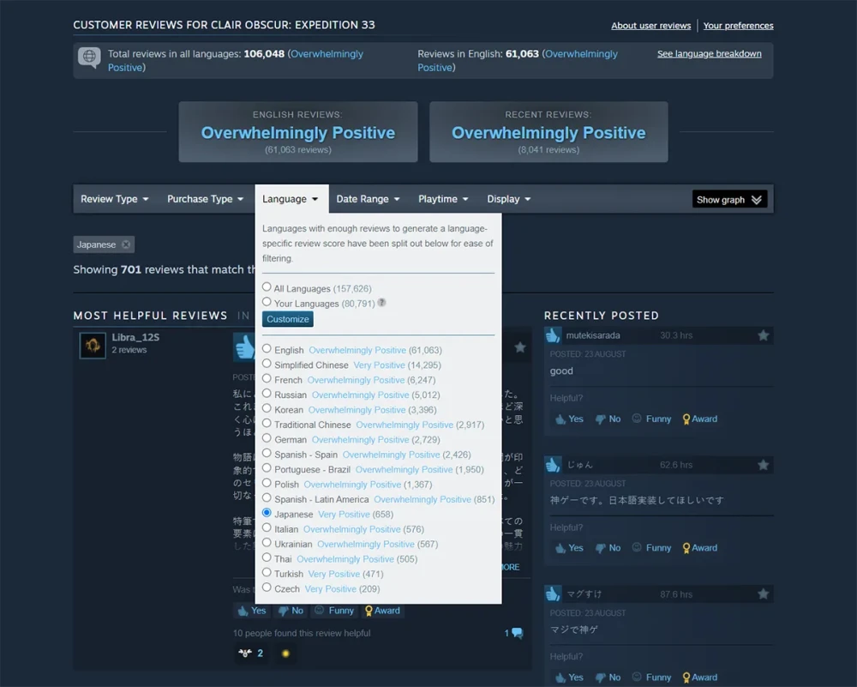The image size is (857, 687).
Task: Select Traditional Chinese radio button
Action: tap(267, 423)
